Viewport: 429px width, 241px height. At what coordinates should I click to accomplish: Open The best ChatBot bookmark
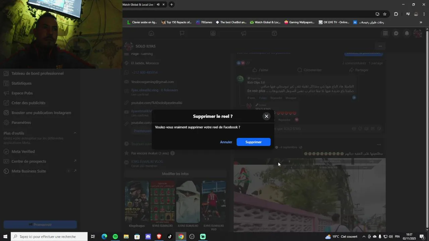coord(231,22)
